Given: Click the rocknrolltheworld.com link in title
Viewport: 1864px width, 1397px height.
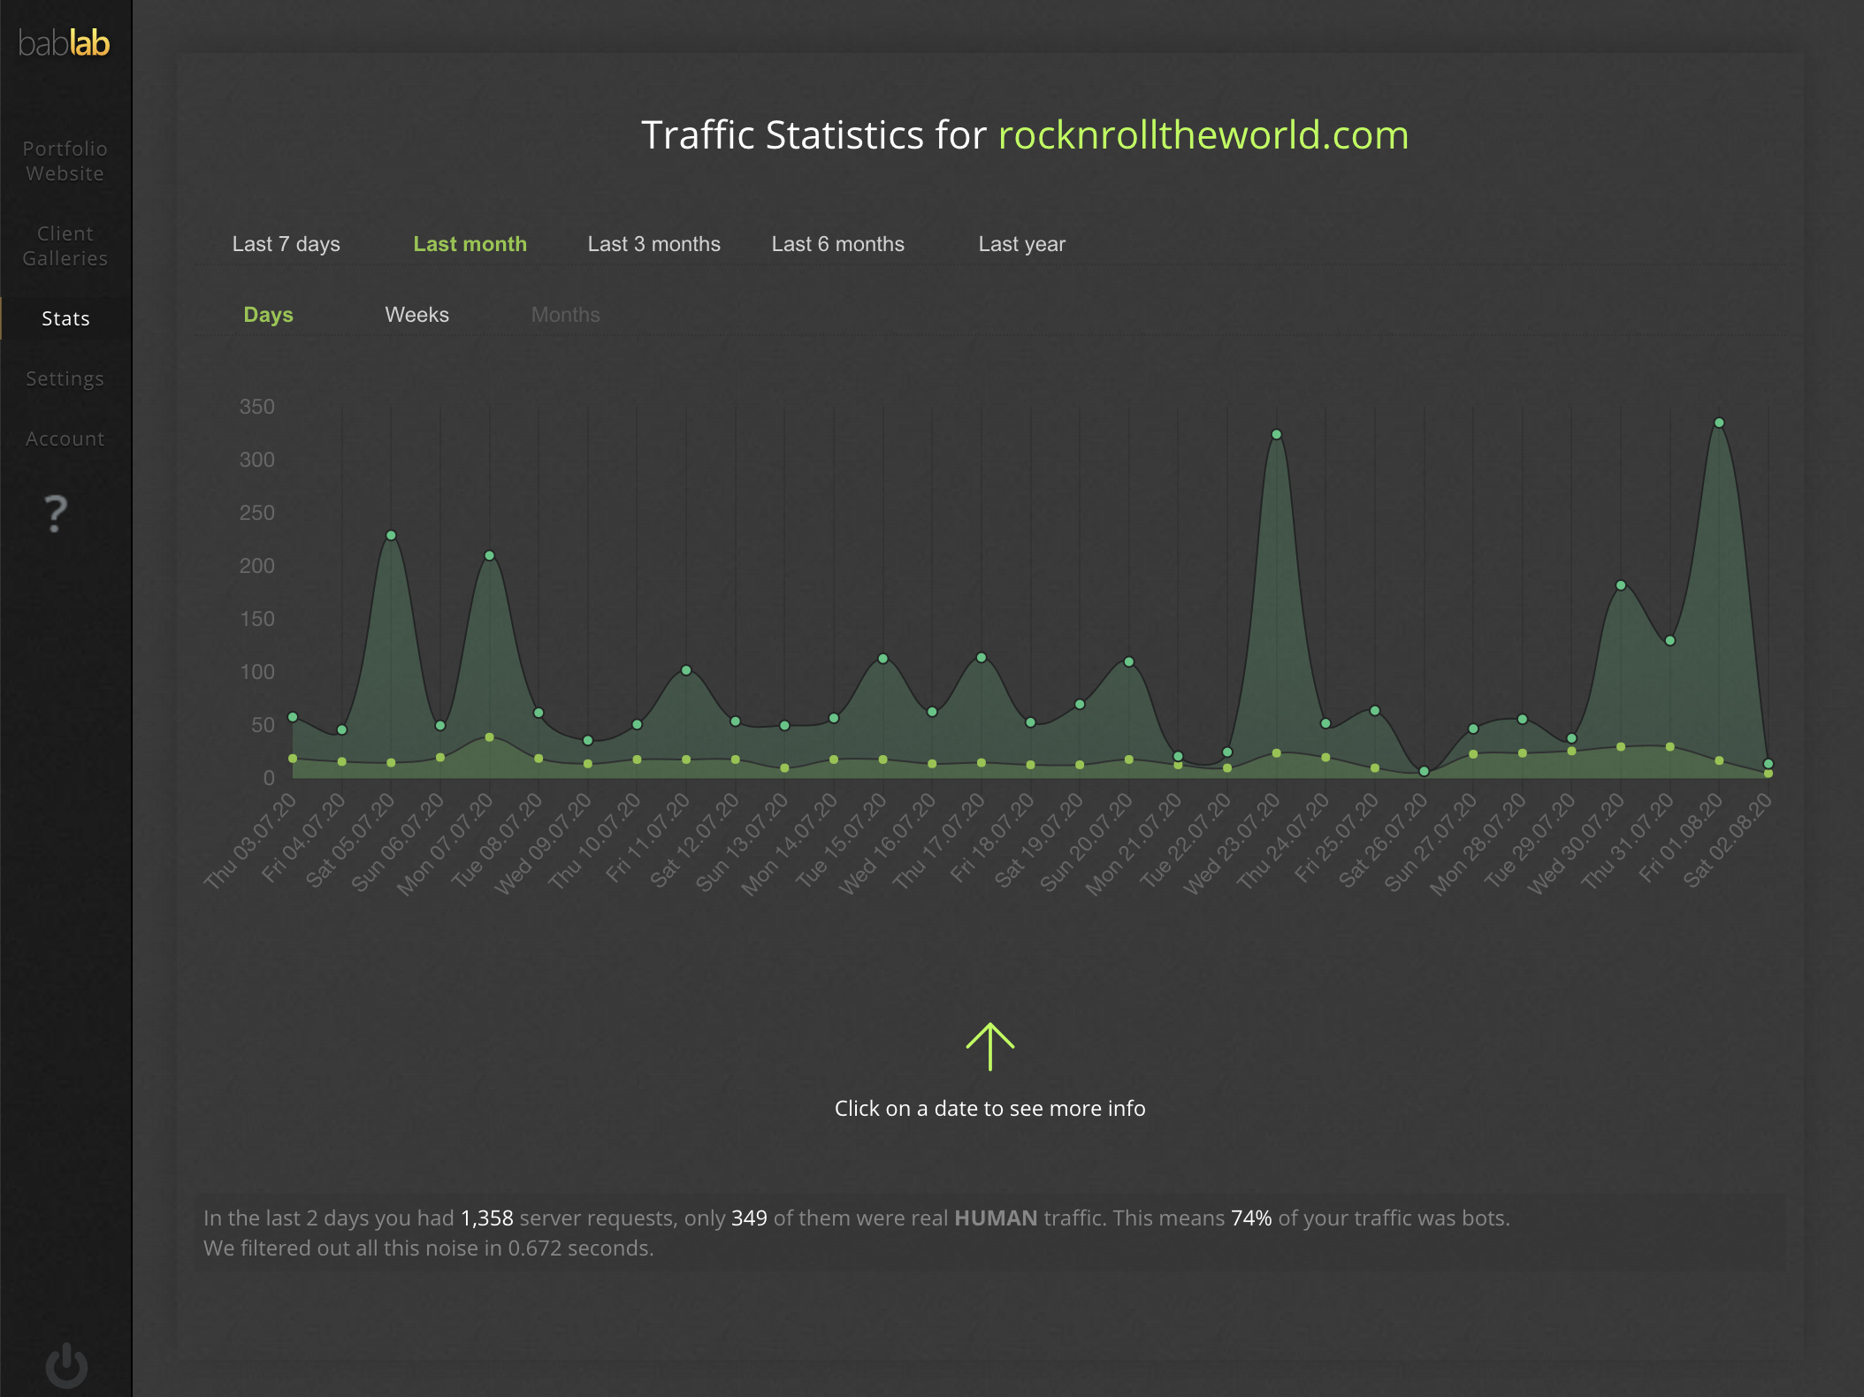Looking at the screenshot, I should 1203,135.
